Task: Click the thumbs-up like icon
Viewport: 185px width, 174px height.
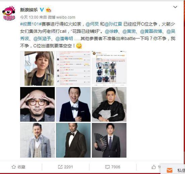Action: click(x=154, y=167)
